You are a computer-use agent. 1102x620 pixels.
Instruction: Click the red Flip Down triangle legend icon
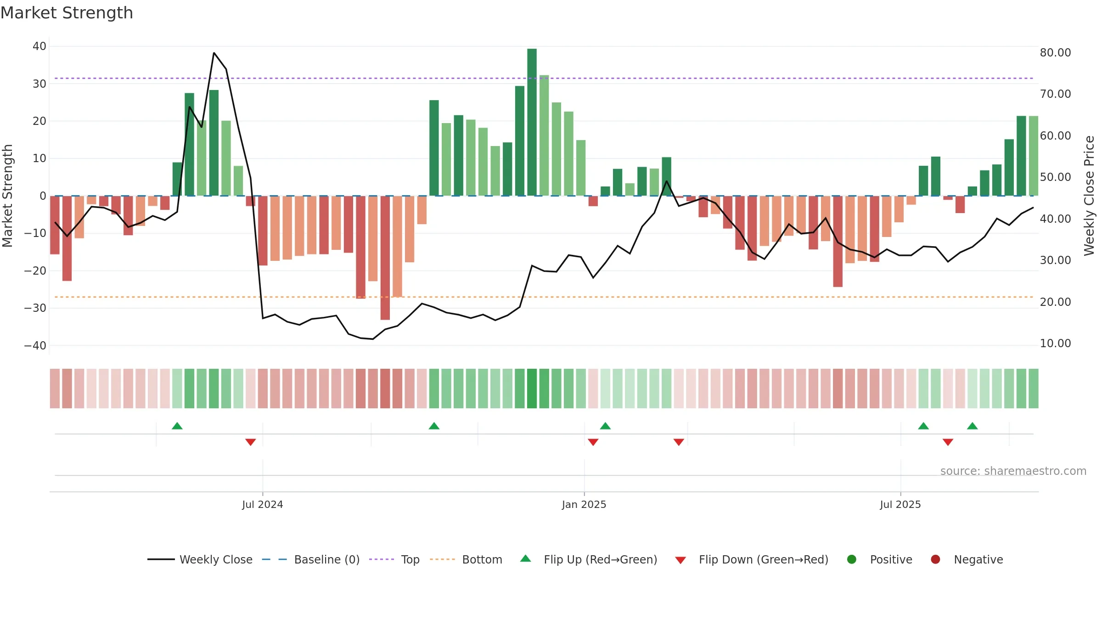click(x=680, y=560)
